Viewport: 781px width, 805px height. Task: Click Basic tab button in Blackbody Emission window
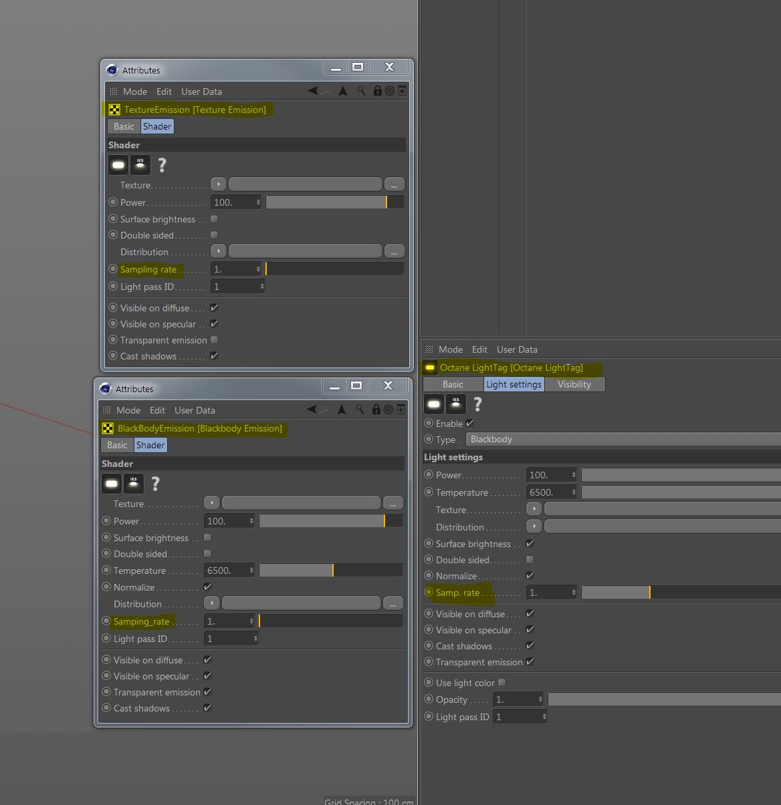coord(117,445)
